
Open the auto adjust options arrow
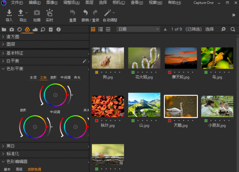coord(114,13)
